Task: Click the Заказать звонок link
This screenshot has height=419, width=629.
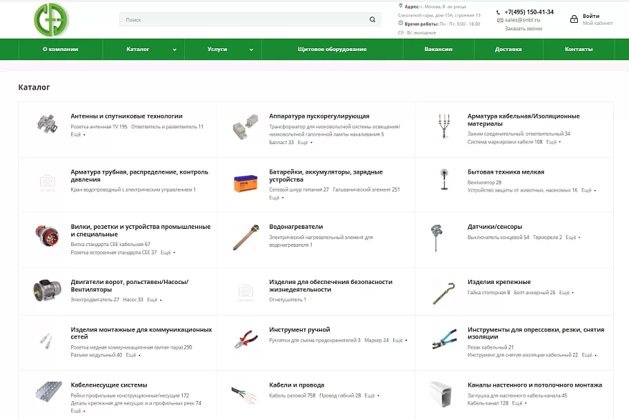Action: point(523,28)
